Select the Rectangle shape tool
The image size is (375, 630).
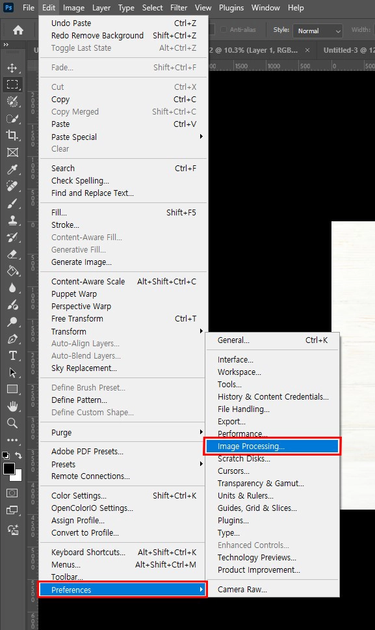12,389
